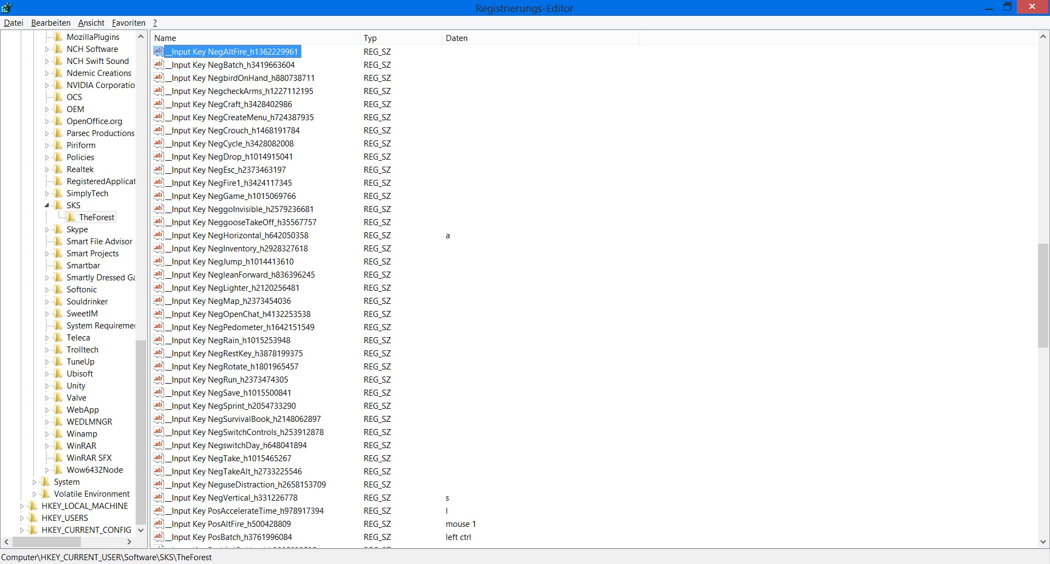The height and width of the screenshot is (564, 1050).
Task: Click string icon beside NegHorizontal_h642050358
Action: pos(159,235)
